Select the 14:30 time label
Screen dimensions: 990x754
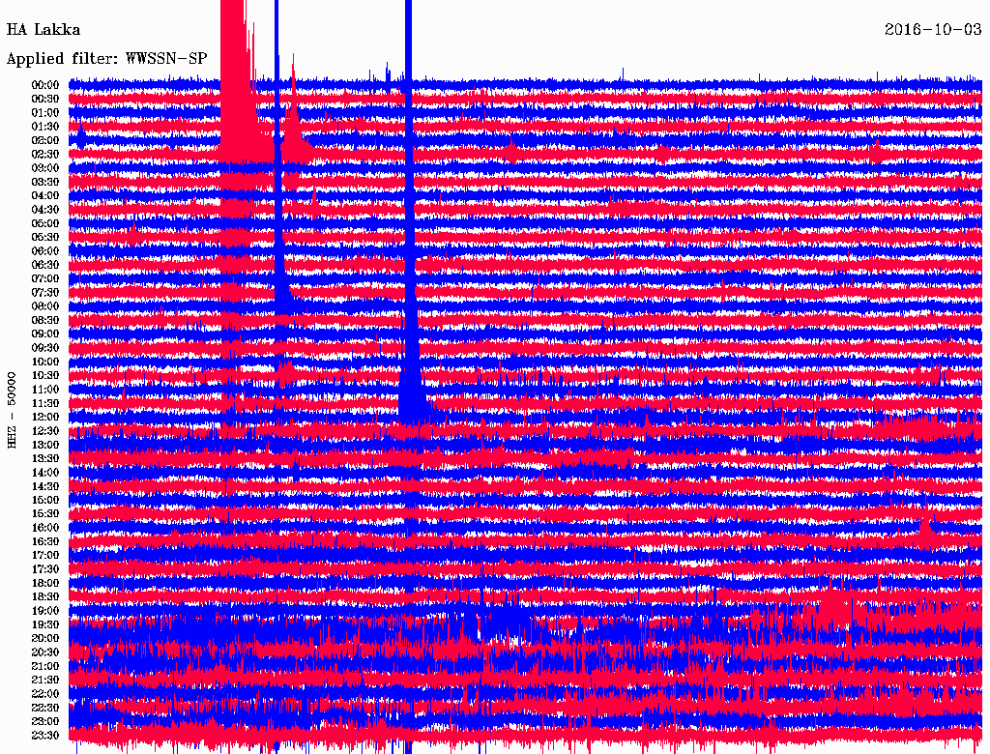45,486
